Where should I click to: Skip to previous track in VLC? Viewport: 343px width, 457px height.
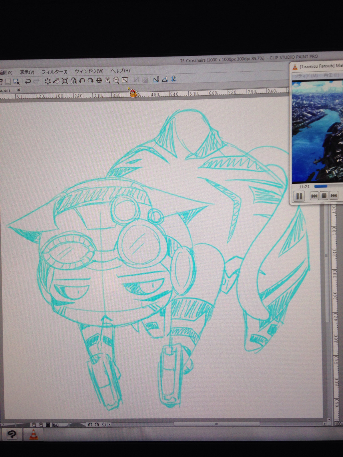coord(314,196)
